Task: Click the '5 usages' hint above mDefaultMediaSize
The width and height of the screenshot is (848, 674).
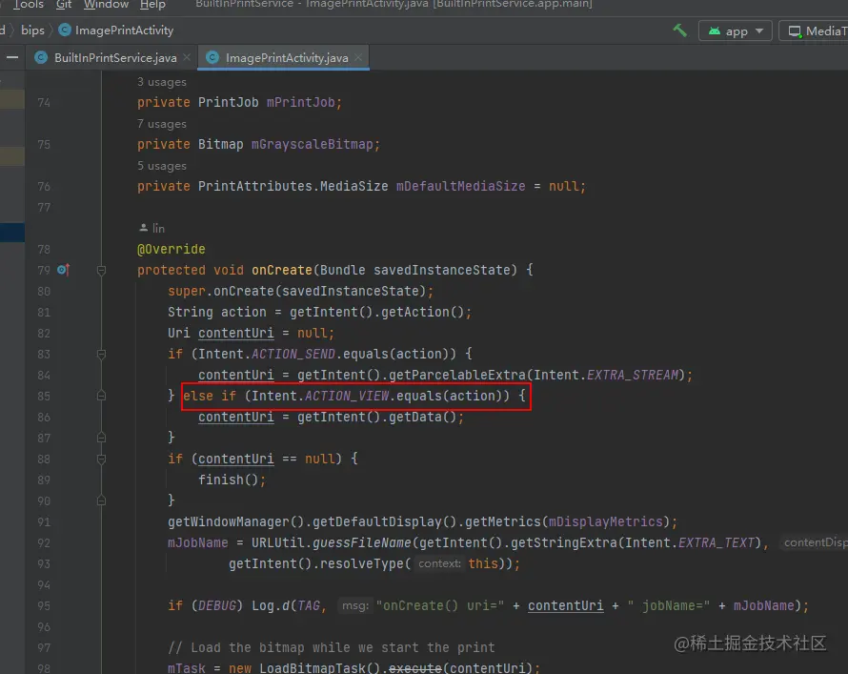Action: (x=162, y=166)
